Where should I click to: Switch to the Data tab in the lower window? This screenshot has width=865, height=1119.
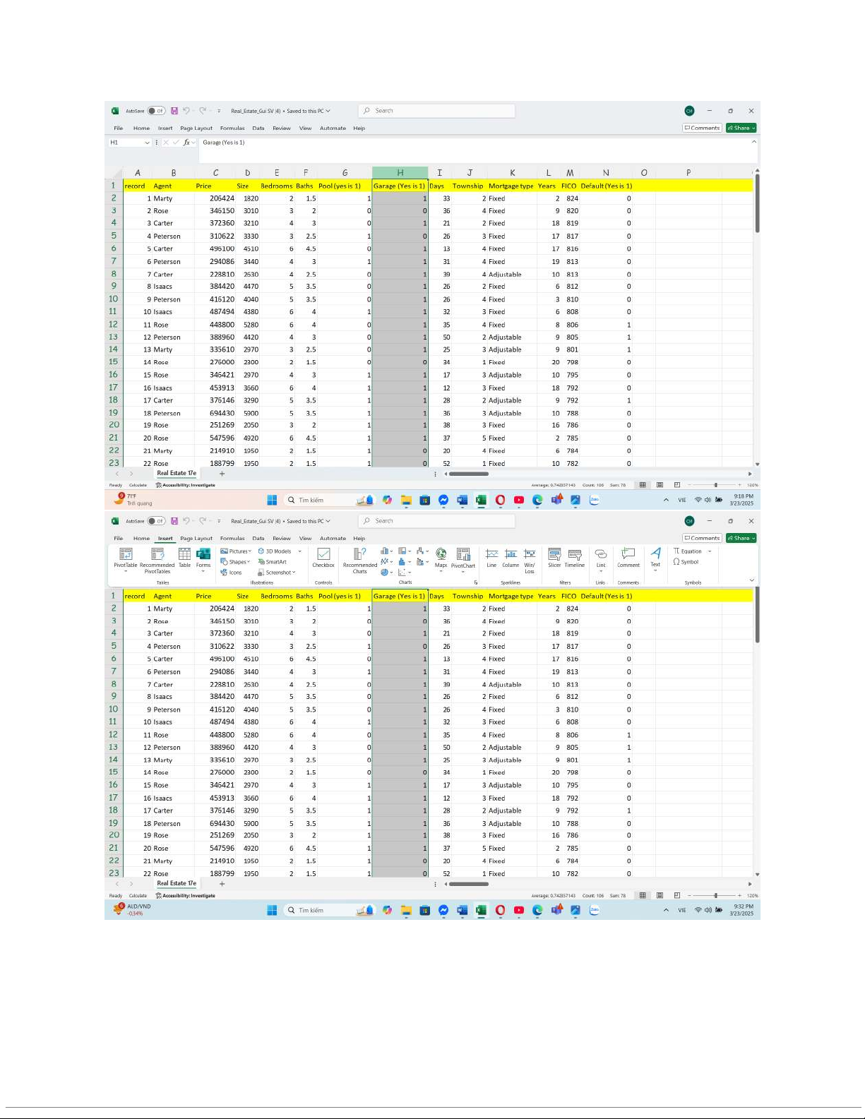coord(258,539)
